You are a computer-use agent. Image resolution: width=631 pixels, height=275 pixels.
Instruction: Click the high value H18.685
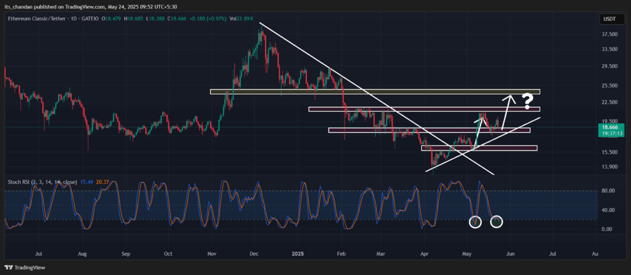[133, 19]
